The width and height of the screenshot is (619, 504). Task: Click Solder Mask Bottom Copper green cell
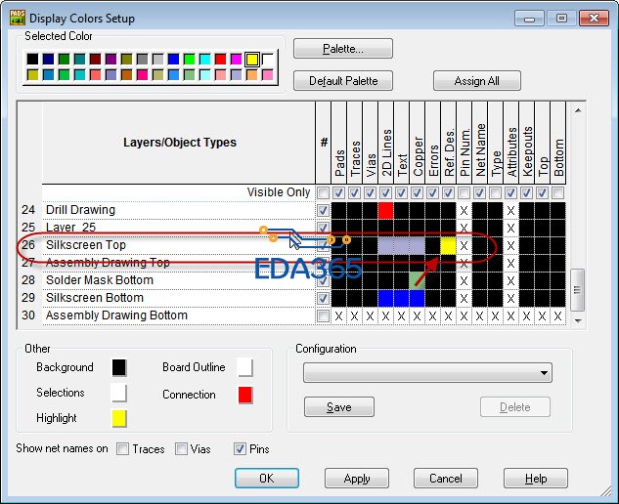pyautogui.click(x=417, y=280)
